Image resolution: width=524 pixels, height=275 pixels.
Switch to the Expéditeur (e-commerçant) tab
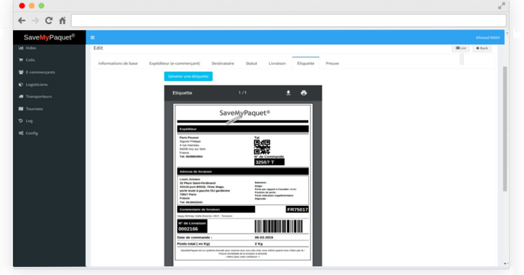(174, 64)
